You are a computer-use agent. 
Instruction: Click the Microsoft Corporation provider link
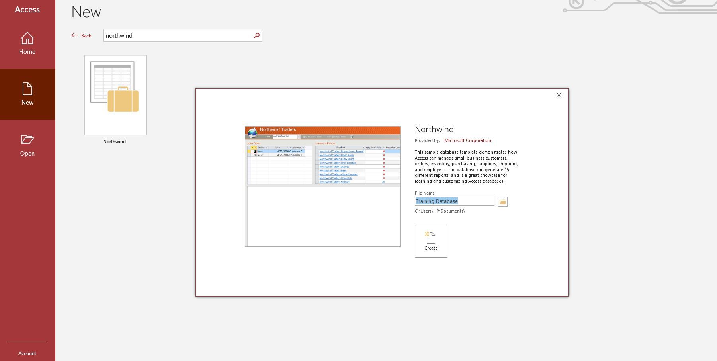click(x=467, y=140)
